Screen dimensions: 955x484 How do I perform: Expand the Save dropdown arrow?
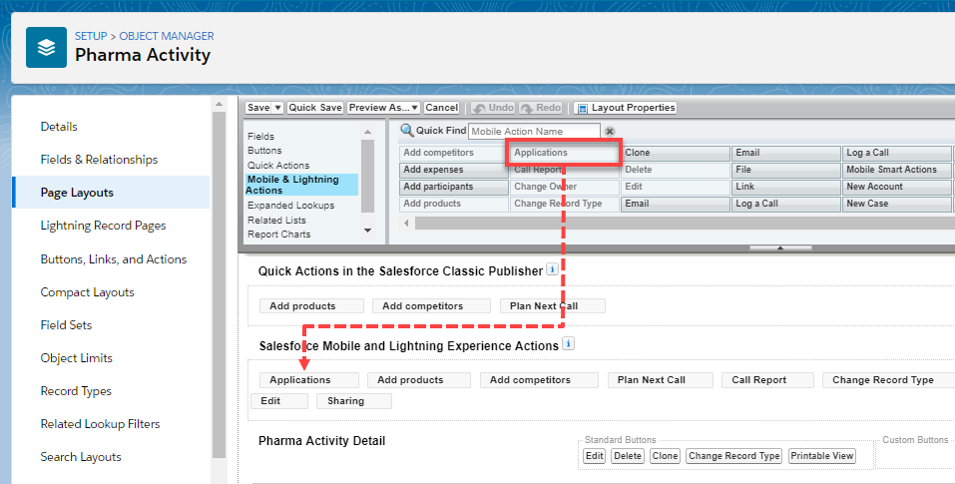pos(277,108)
